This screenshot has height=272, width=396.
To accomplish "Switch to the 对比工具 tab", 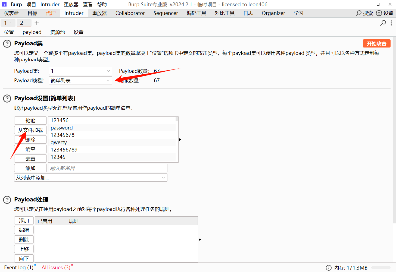I will (225, 13).
